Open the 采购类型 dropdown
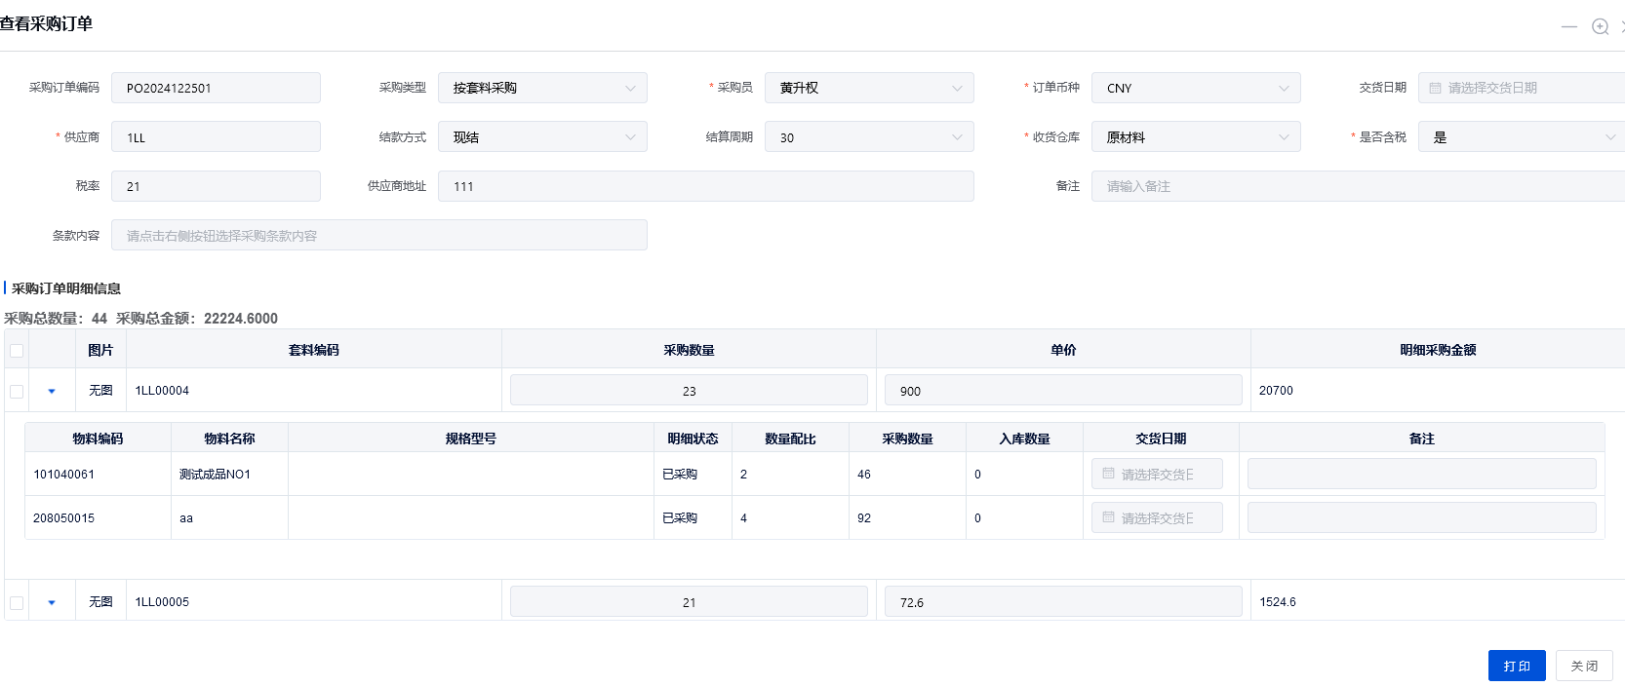The width and height of the screenshot is (1625, 687). coord(542,88)
